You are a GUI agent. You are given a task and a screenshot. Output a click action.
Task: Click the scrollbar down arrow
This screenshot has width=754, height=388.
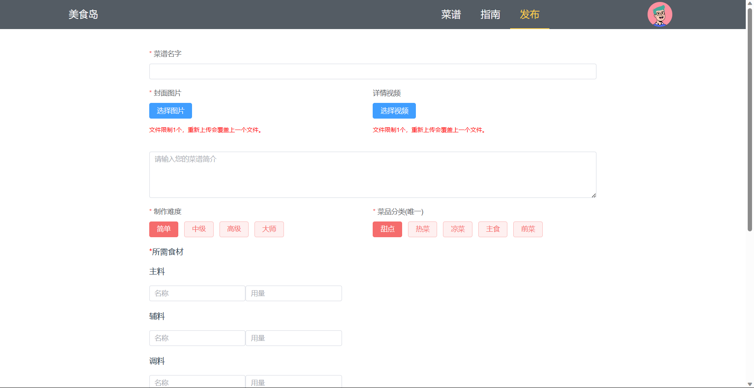click(750, 384)
